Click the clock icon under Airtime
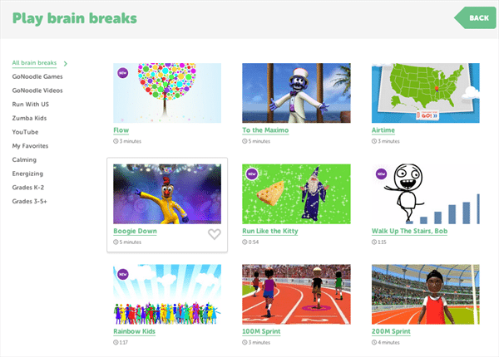This screenshot has height=357, width=499. [x=374, y=141]
